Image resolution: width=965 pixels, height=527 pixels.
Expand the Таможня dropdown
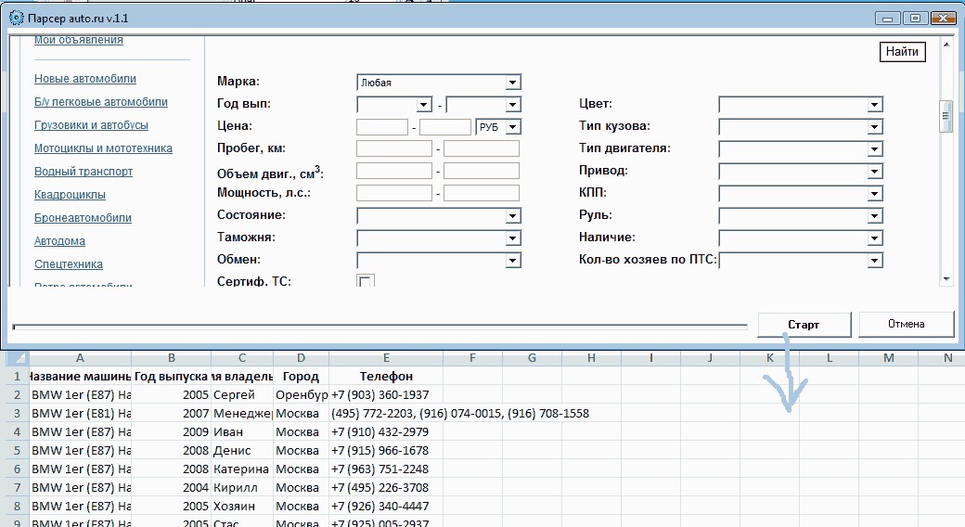tap(512, 238)
